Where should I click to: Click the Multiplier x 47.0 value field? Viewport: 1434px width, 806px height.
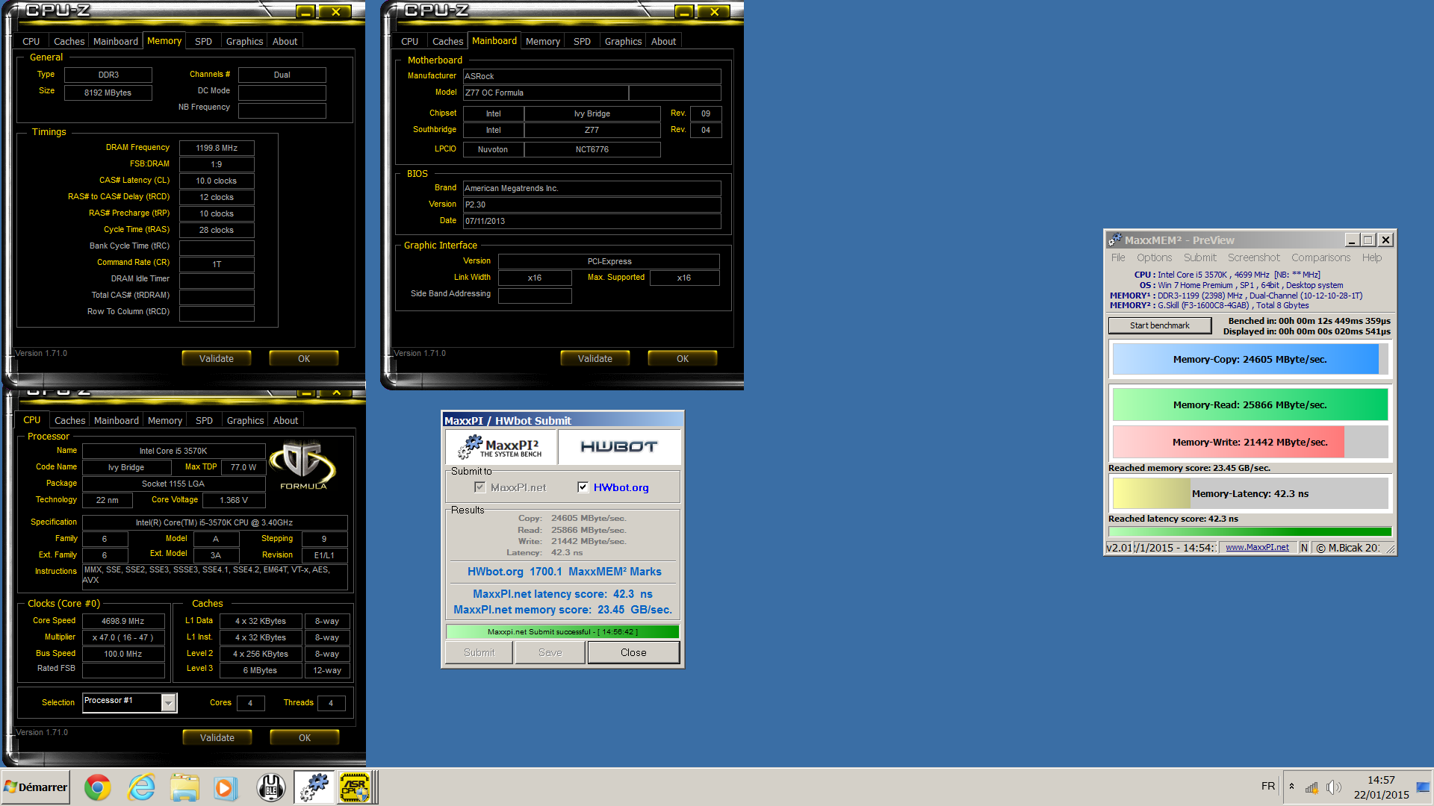pos(123,637)
